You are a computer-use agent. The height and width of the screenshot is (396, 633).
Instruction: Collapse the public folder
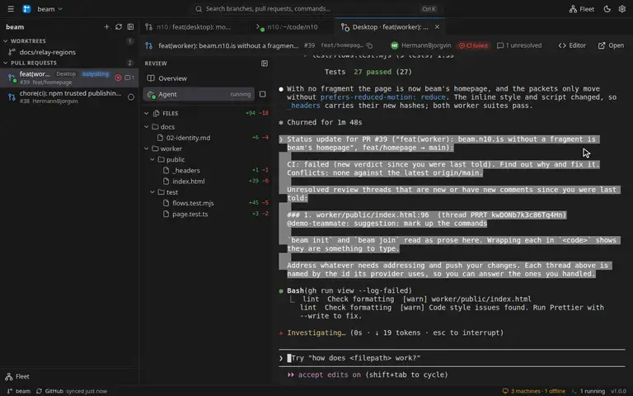point(152,159)
